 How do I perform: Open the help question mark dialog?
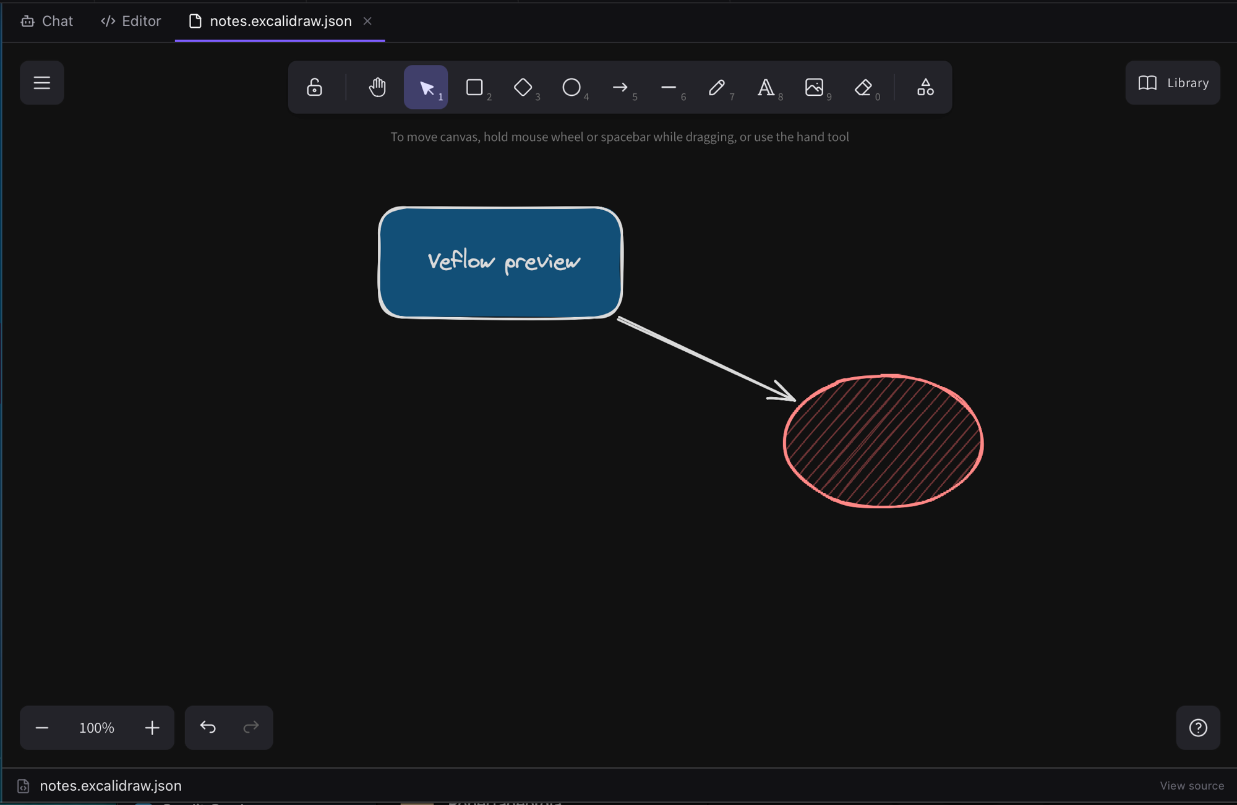(1198, 728)
